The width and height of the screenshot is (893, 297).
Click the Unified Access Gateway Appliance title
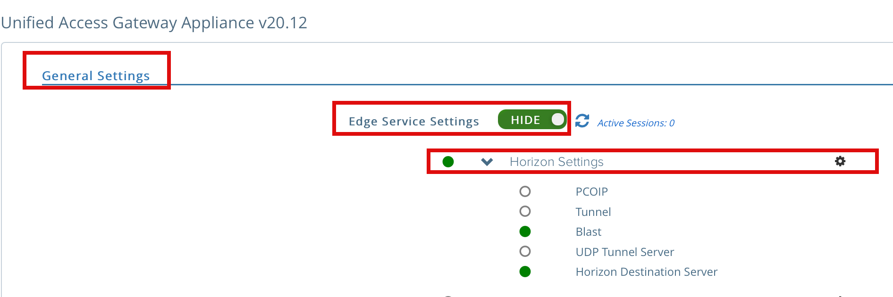[154, 23]
